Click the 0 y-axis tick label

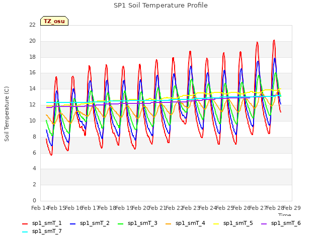pos(34,200)
